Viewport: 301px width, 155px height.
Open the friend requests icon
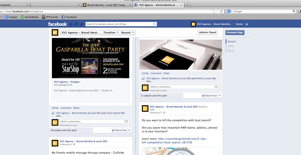71,24
